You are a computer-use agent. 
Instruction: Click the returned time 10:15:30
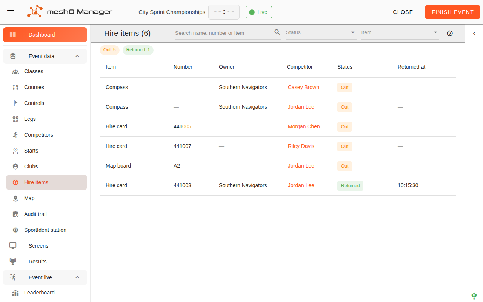click(x=408, y=185)
